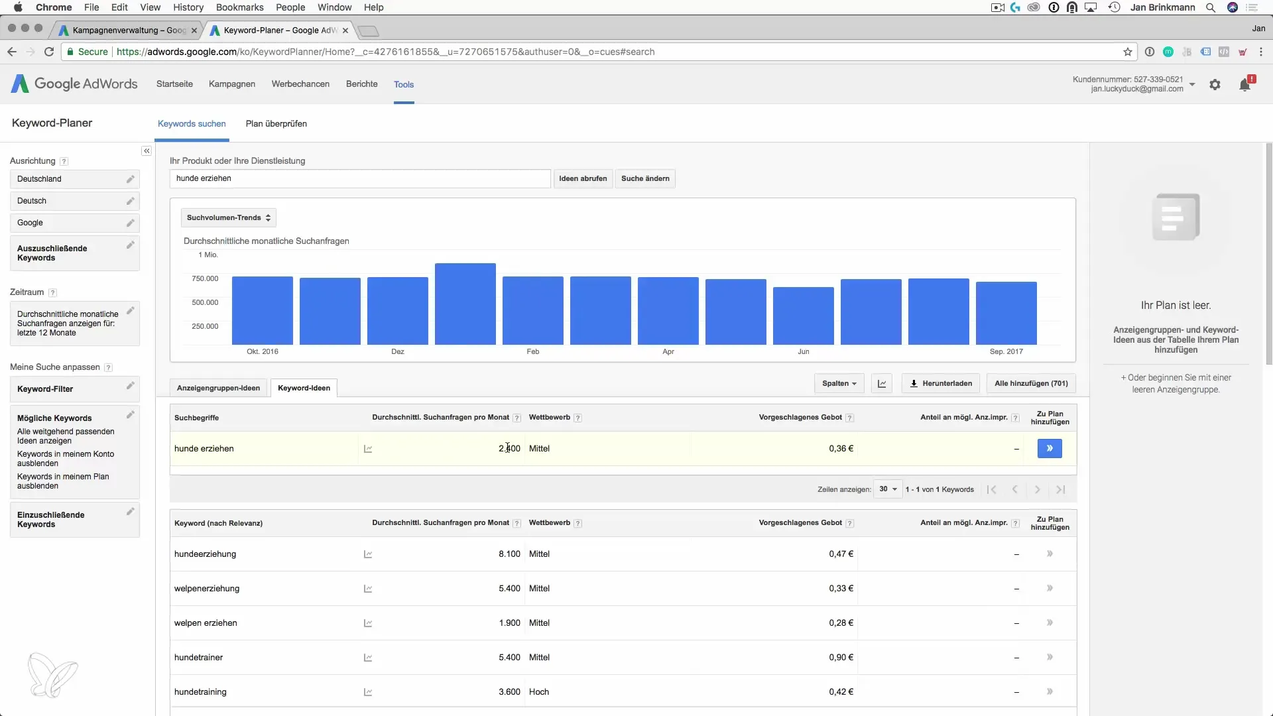
Task: Click the Ideen abrufen button
Action: coord(582,178)
